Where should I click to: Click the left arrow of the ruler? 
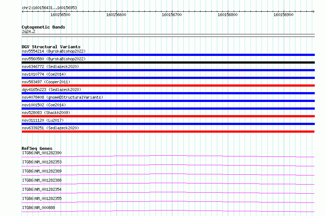tap(23, 12)
